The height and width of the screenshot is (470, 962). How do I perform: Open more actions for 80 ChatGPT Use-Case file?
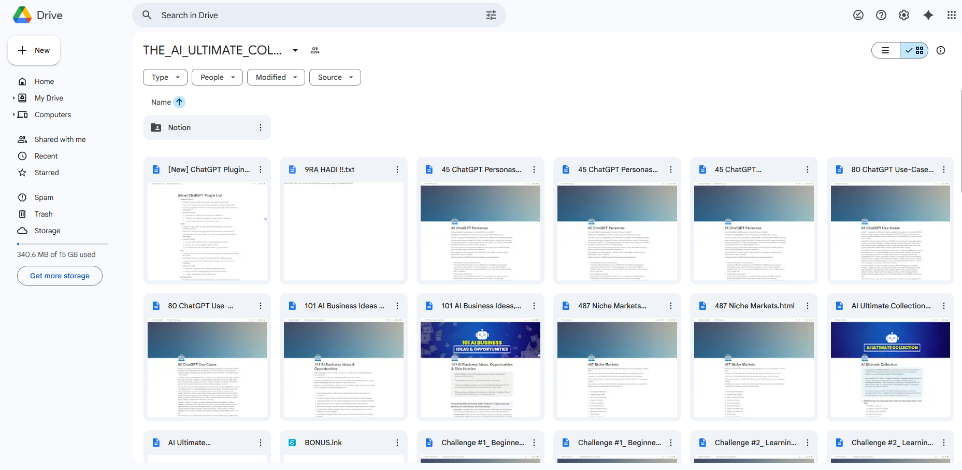coord(944,169)
